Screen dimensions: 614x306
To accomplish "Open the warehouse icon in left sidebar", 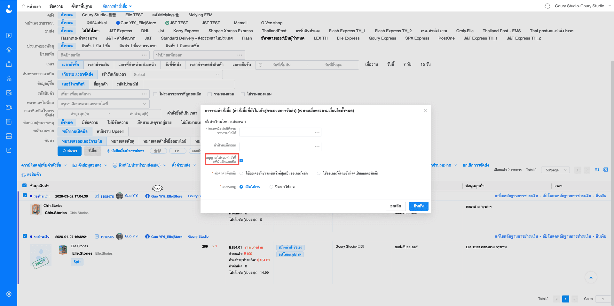I will tap(9, 50).
